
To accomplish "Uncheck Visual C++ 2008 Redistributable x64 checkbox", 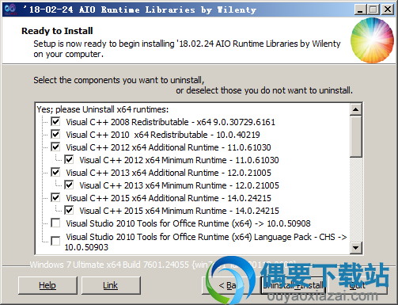I will (x=55, y=122).
